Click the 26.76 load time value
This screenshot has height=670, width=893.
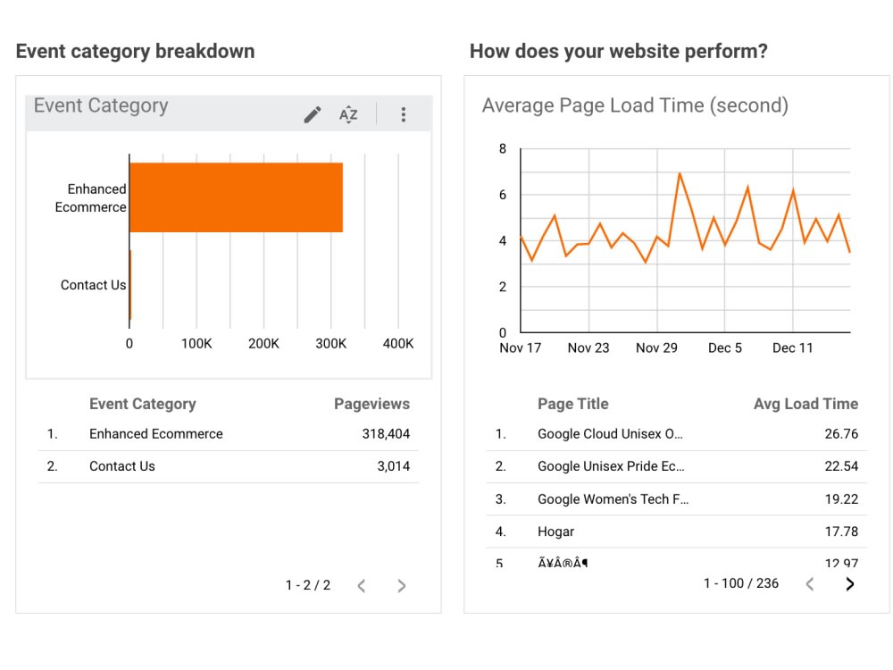841,434
